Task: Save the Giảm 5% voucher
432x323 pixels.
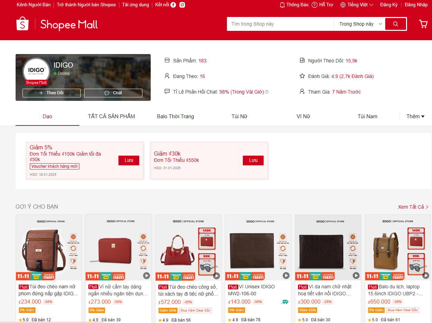Action: tap(129, 160)
